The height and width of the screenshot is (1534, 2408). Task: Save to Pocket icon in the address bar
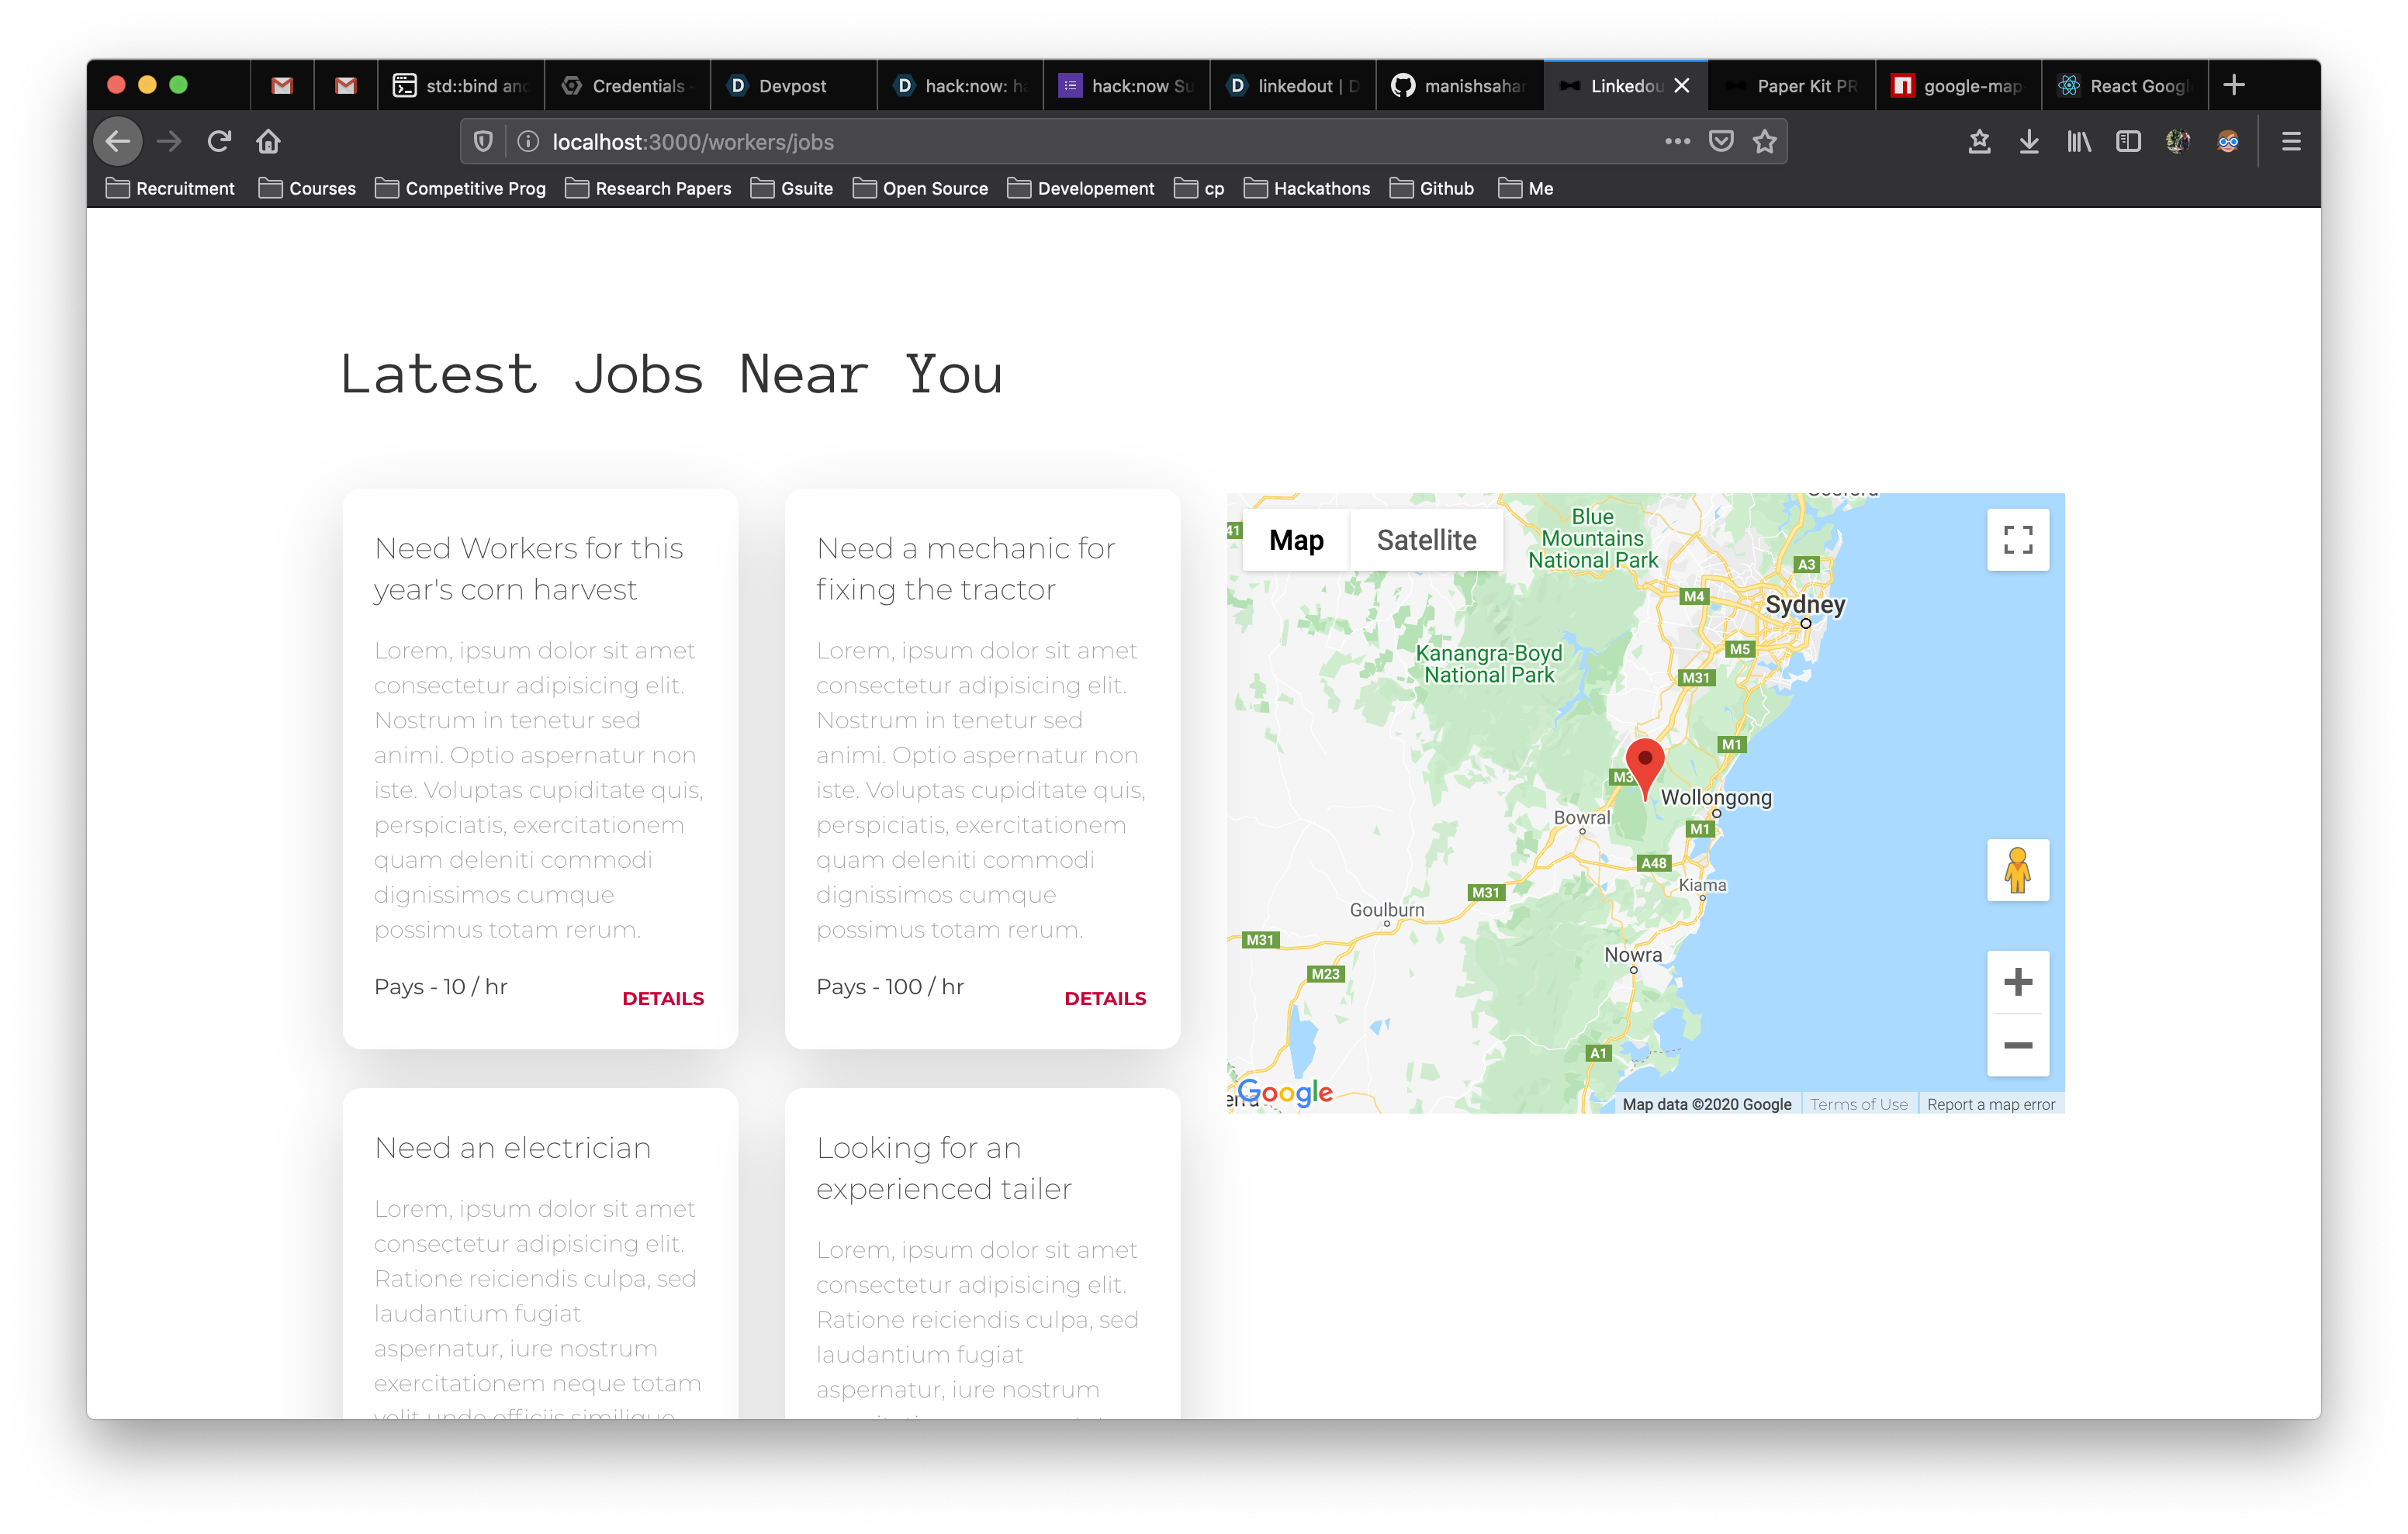1721,141
